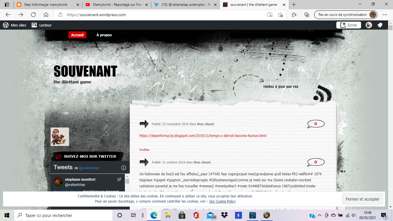The image size is (393, 221).
Task: Open the immersive reader read-aloud icon
Action: [x=270, y=15]
